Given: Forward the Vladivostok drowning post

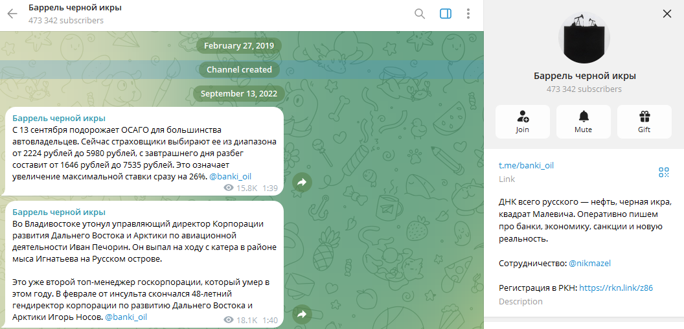Looking at the screenshot, I should tap(302, 315).
